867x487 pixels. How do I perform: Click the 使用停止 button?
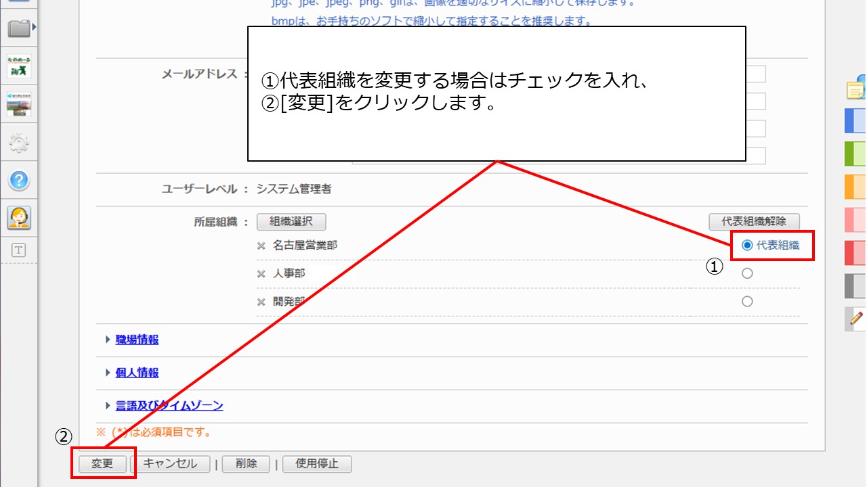point(317,464)
